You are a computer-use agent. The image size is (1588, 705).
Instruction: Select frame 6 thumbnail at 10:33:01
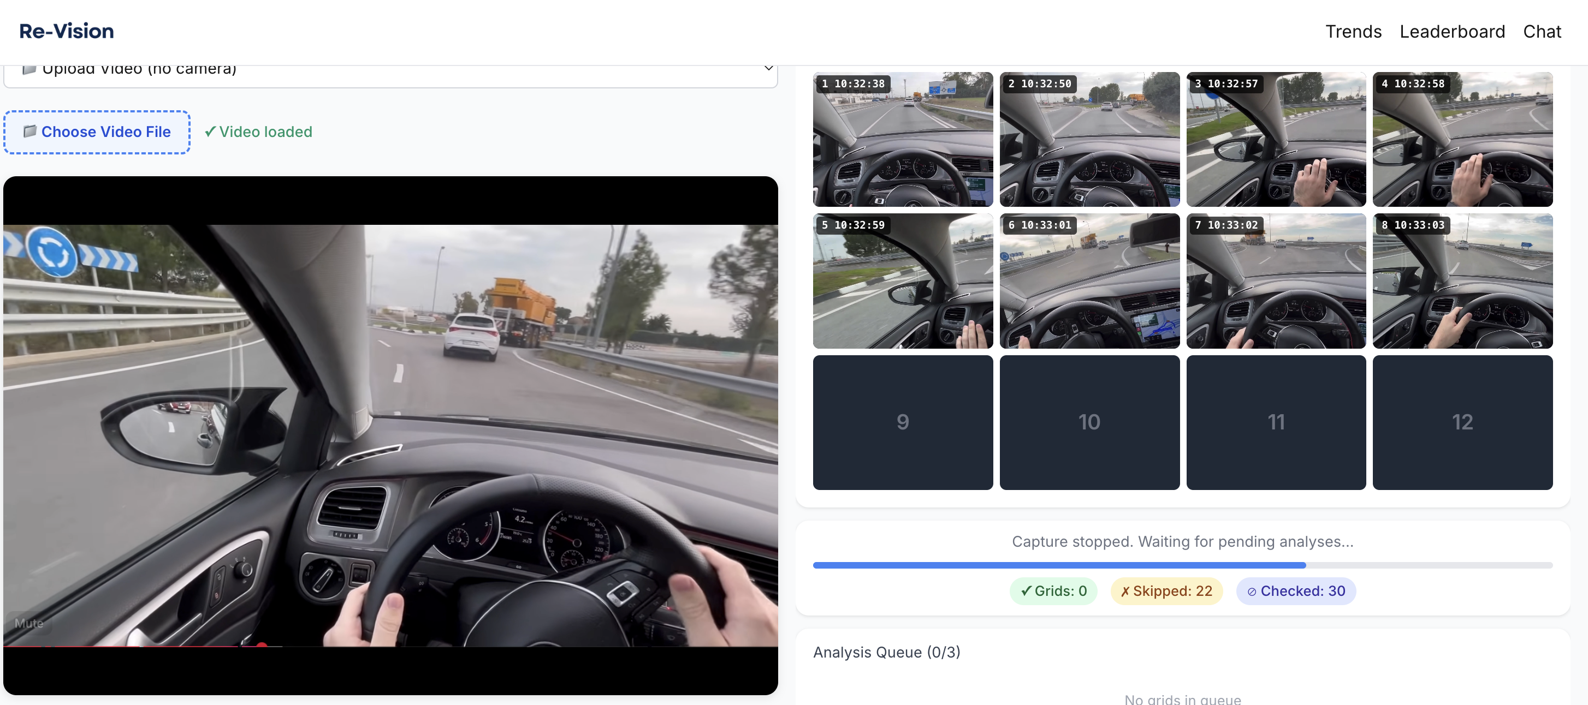click(x=1089, y=281)
